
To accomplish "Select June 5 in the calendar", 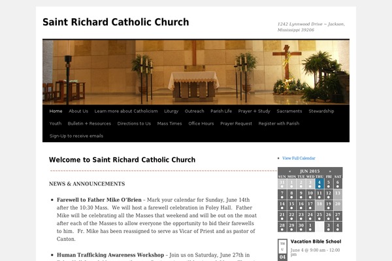I will click(x=329, y=183).
